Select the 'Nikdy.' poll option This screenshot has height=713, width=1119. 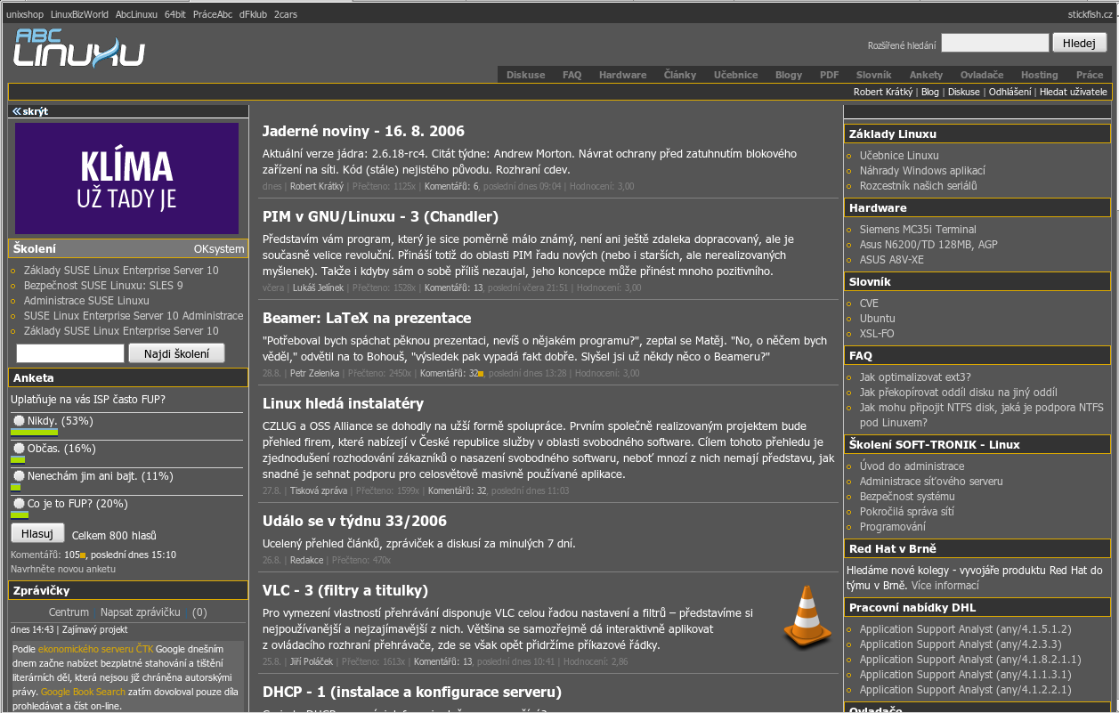19,421
